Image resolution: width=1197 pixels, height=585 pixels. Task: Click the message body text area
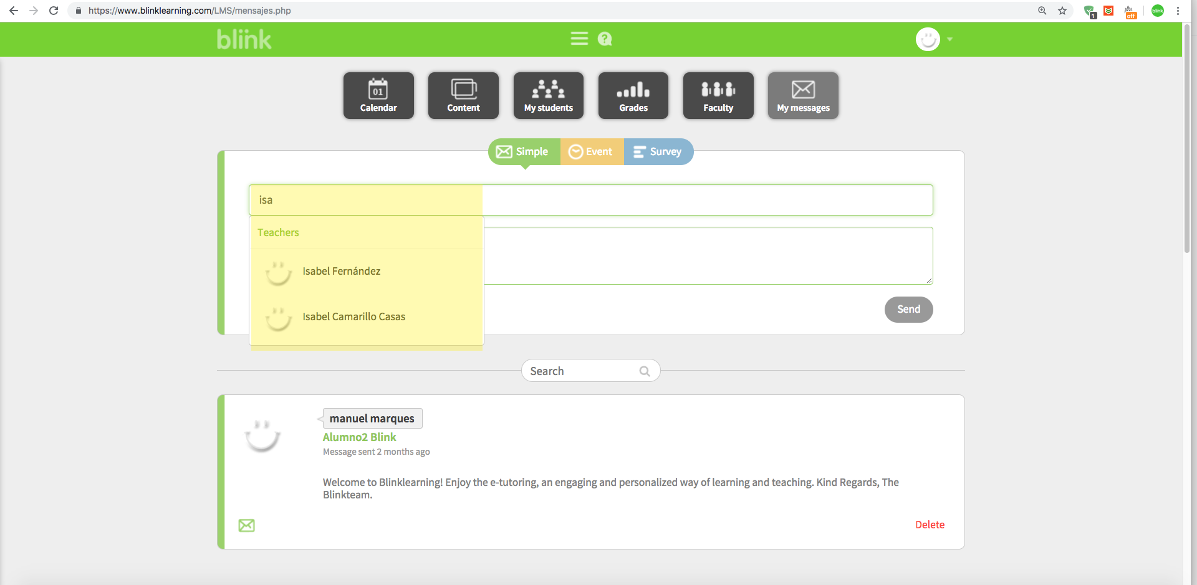click(x=708, y=256)
